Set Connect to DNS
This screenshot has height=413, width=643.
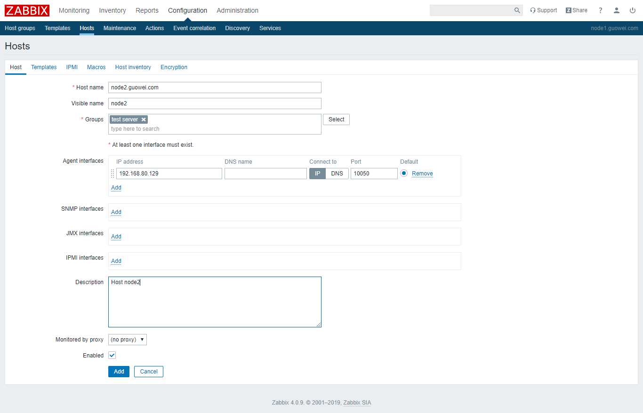[337, 174]
